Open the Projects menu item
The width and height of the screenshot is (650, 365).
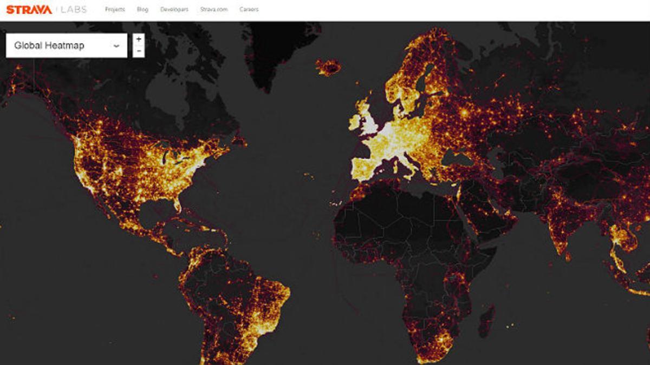tap(114, 10)
